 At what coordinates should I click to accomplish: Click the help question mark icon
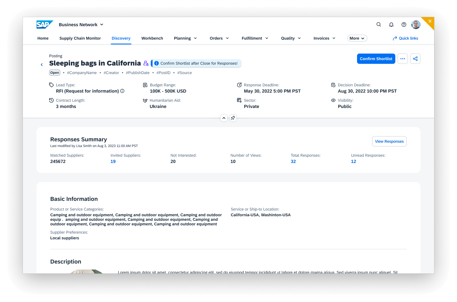pos(404,25)
